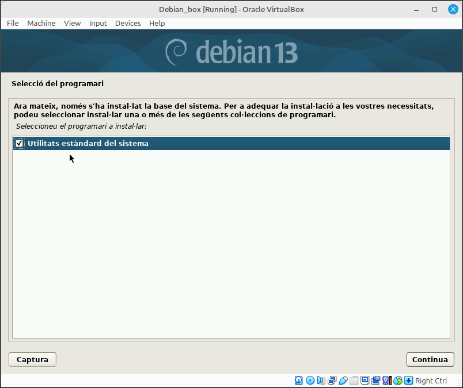Click the 'Seleccioneu el programari a instal·lar:' prompt
Image resolution: width=463 pixels, height=388 pixels.
pyautogui.click(x=82, y=126)
